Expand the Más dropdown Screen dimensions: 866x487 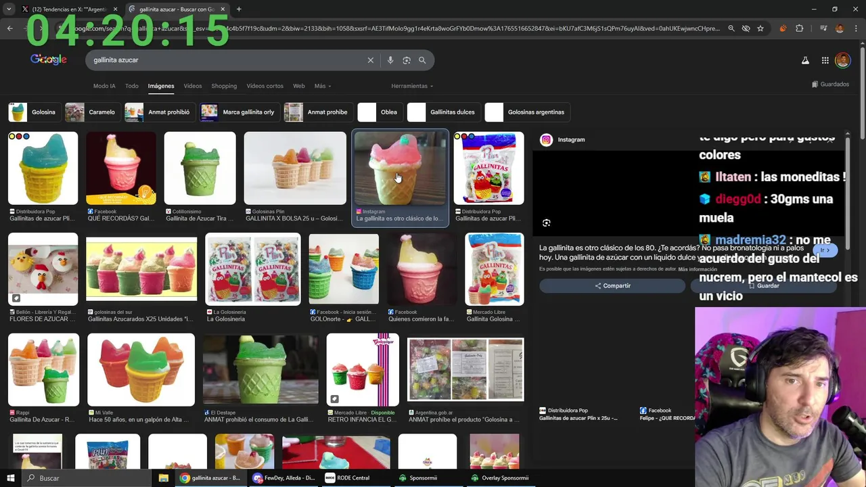(322, 86)
